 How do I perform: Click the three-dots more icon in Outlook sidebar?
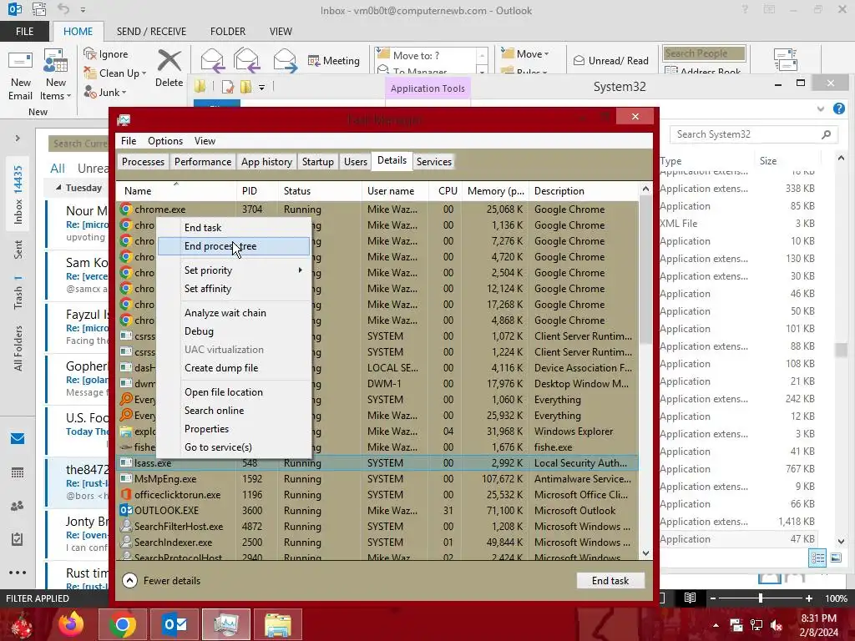[x=18, y=573]
